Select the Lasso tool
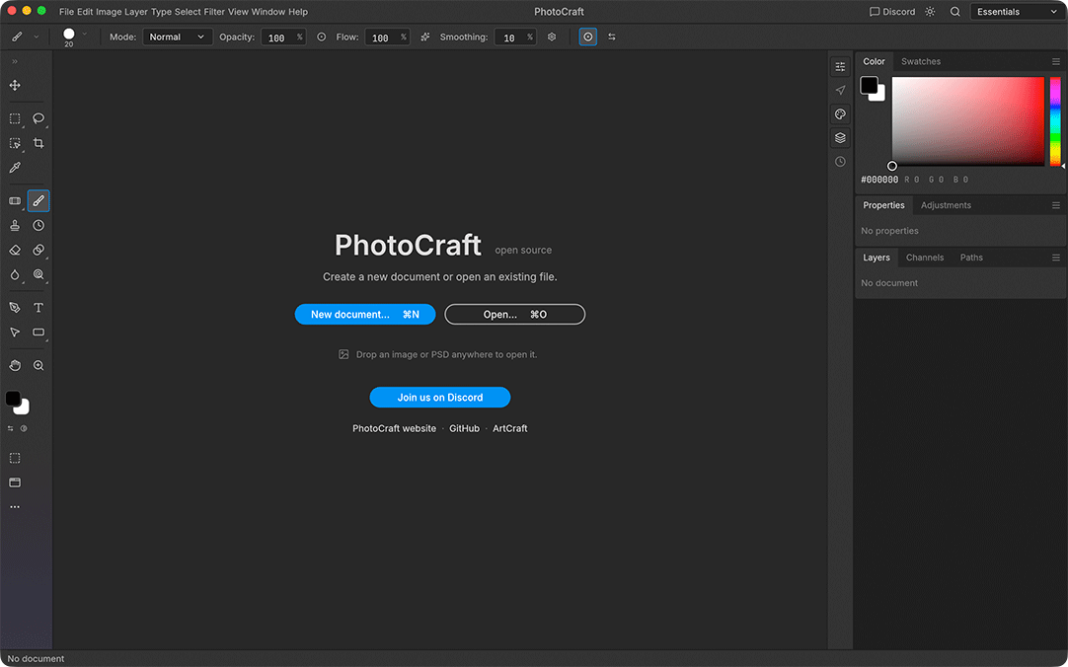1068x667 pixels. pos(38,118)
